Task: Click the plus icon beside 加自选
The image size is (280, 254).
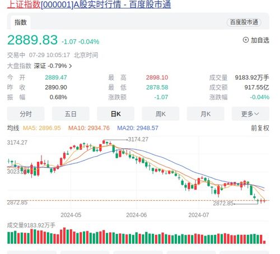Action: point(246,40)
